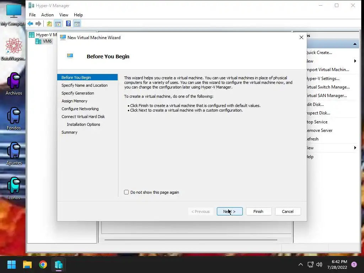The height and width of the screenshot is (273, 364).
Task: Click the Cancel button in wizard
Action: pos(288,212)
